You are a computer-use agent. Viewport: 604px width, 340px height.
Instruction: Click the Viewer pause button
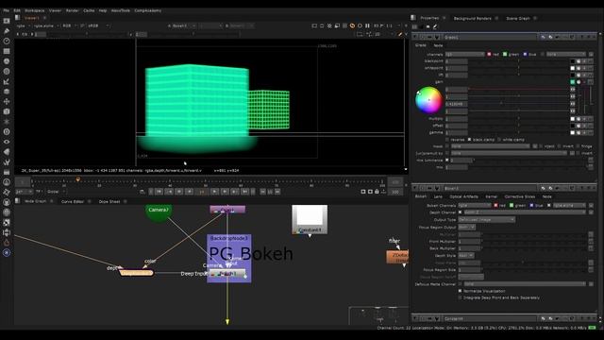(367, 25)
